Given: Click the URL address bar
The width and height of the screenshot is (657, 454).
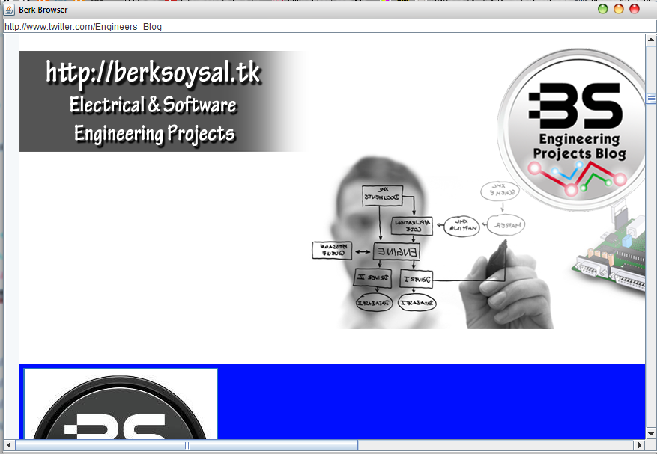Looking at the screenshot, I should [x=328, y=27].
